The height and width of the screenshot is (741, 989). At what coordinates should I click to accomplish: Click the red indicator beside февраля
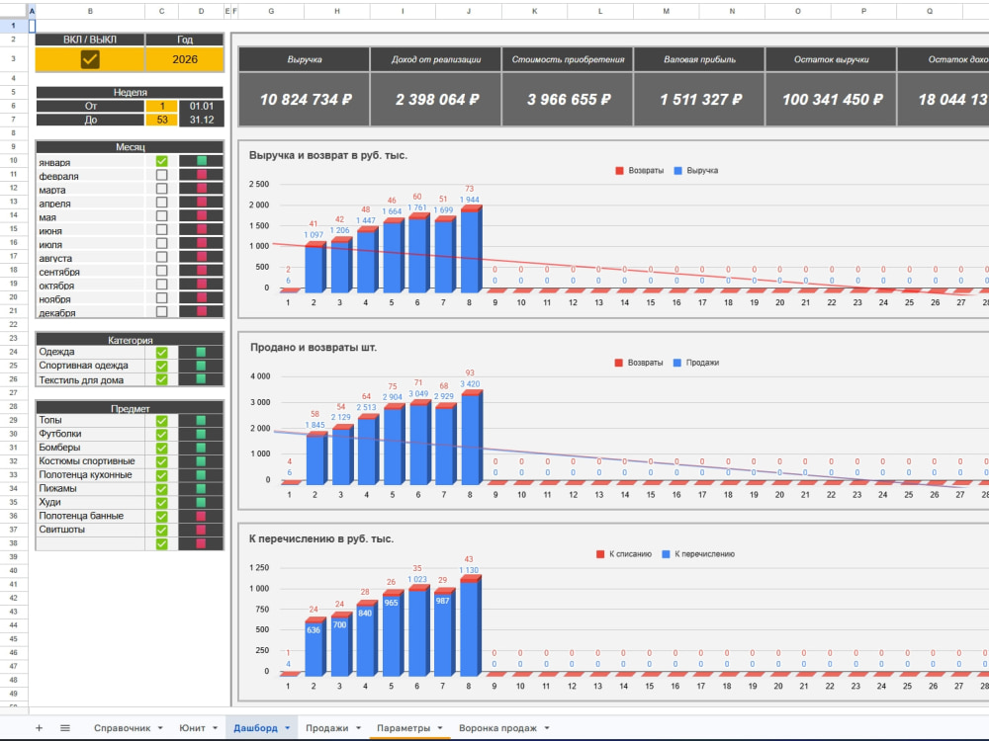pyautogui.click(x=201, y=175)
